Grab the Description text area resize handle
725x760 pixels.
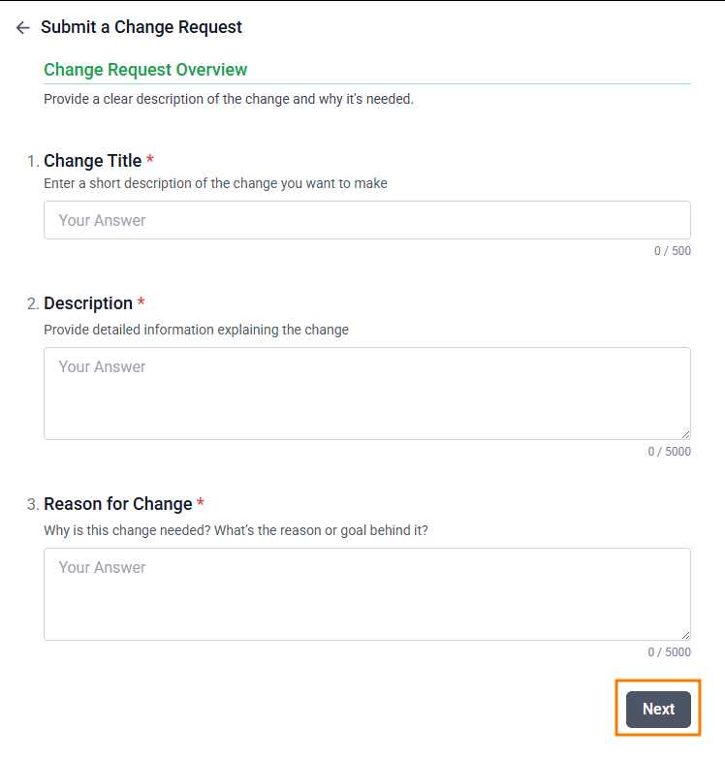click(685, 434)
